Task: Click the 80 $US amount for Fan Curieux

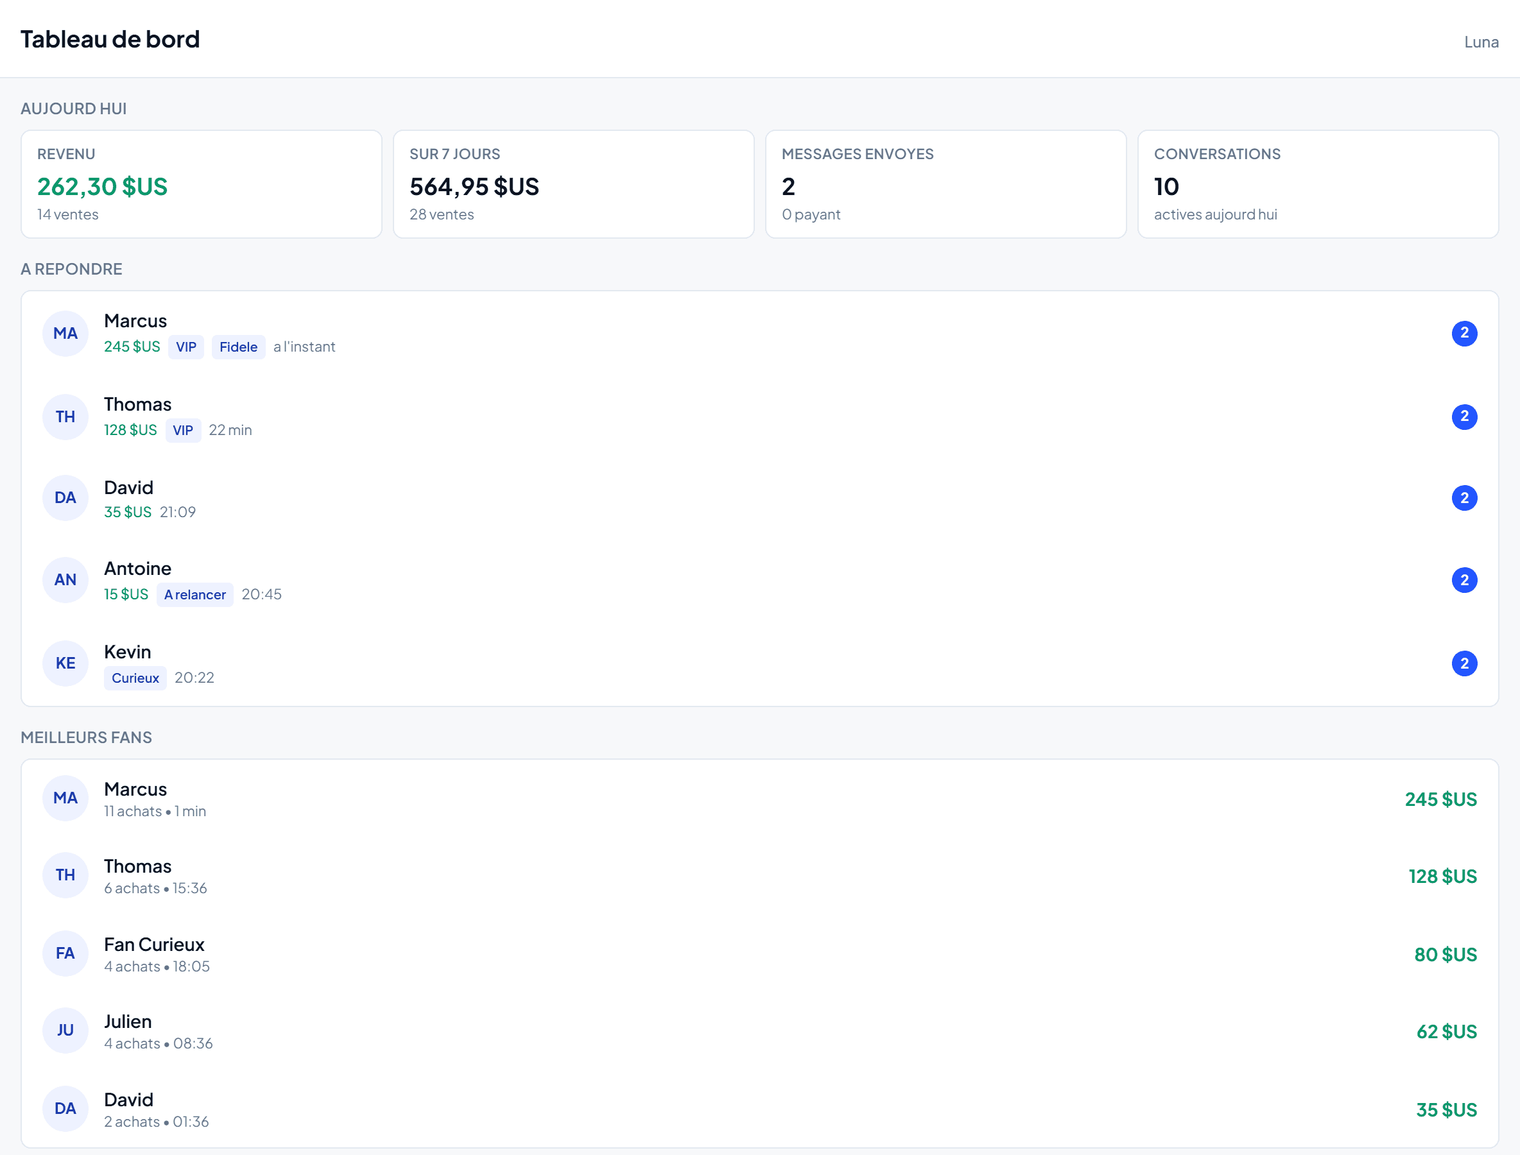Action: point(1446,955)
